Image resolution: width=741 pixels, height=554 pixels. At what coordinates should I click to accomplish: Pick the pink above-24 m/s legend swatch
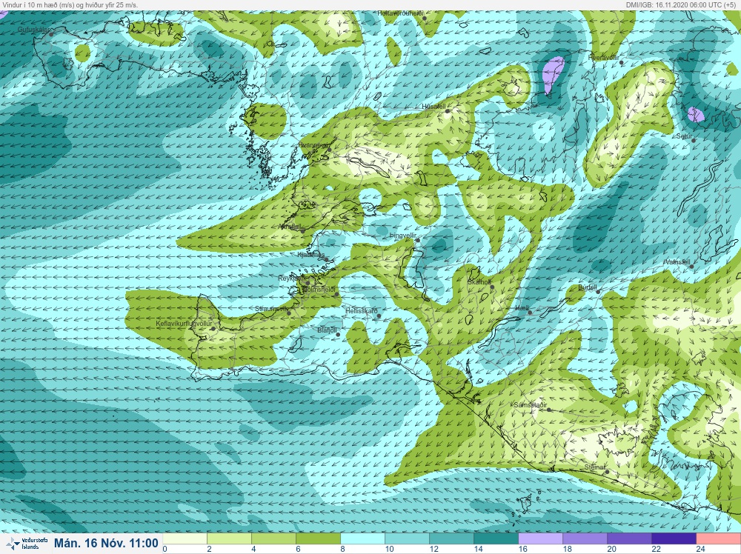tap(718, 539)
